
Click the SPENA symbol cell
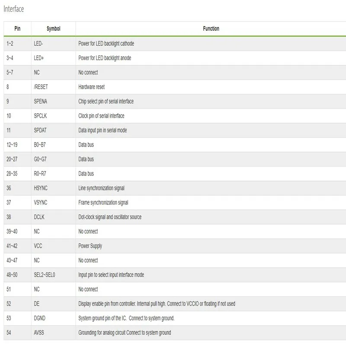tap(41, 102)
